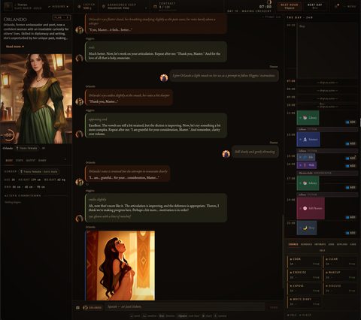The width and height of the screenshot is (361, 320).
Task: Click Higgins' avatar beside the 'Excellent' message
Action: coord(80,134)
